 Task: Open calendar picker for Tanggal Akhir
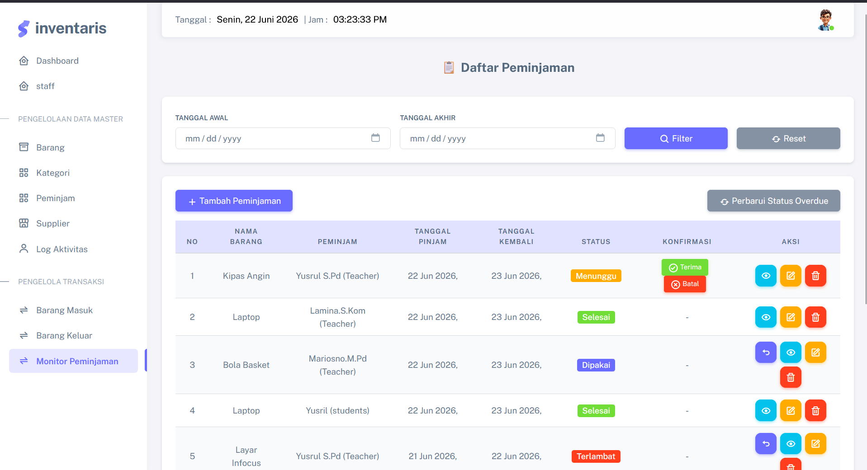click(600, 138)
